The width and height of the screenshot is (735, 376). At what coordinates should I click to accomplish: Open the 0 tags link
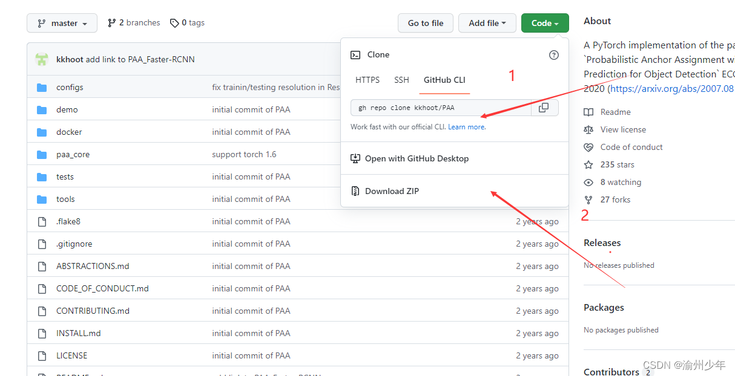(x=187, y=22)
